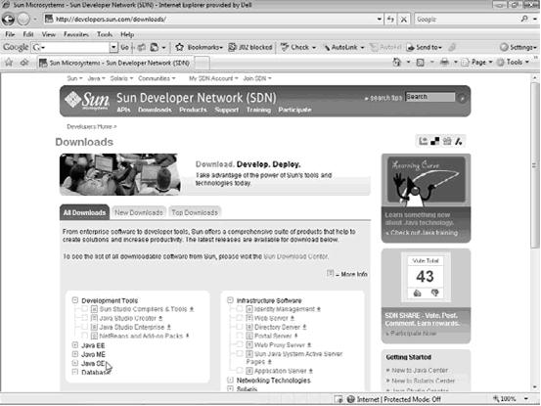Click the Learning Curve Duke banner image
This screenshot has height=406, width=541.
pos(426,180)
